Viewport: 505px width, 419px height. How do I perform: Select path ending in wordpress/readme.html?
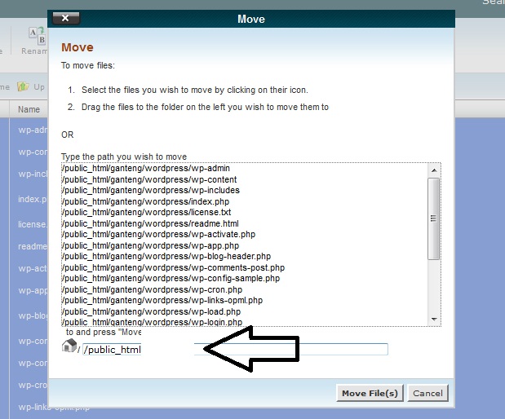[x=150, y=223]
